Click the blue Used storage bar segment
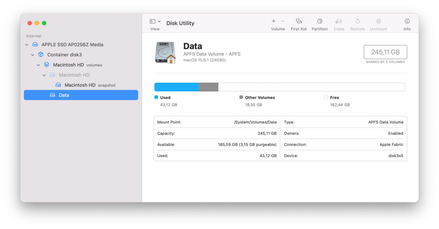 [x=176, y=87]
